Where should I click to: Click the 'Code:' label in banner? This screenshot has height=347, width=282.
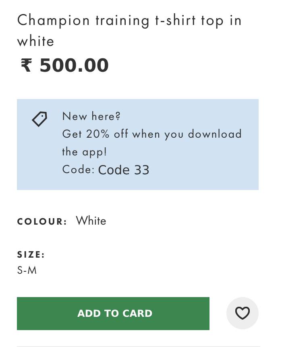click(79, 170)
